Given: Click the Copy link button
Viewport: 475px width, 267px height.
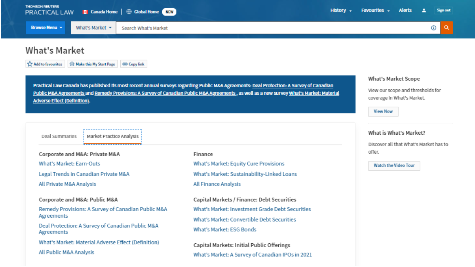Looking at the screenshot, I should coord(133,64).
